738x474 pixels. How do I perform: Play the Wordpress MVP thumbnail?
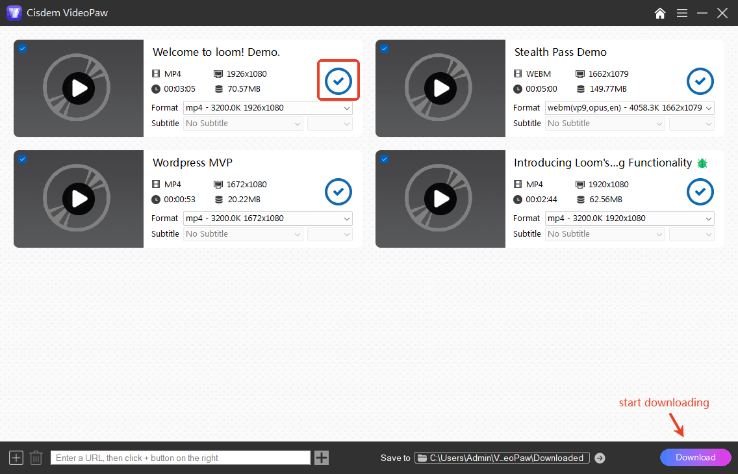(79, 199)
